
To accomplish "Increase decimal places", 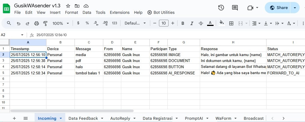I will pos(105,23).
